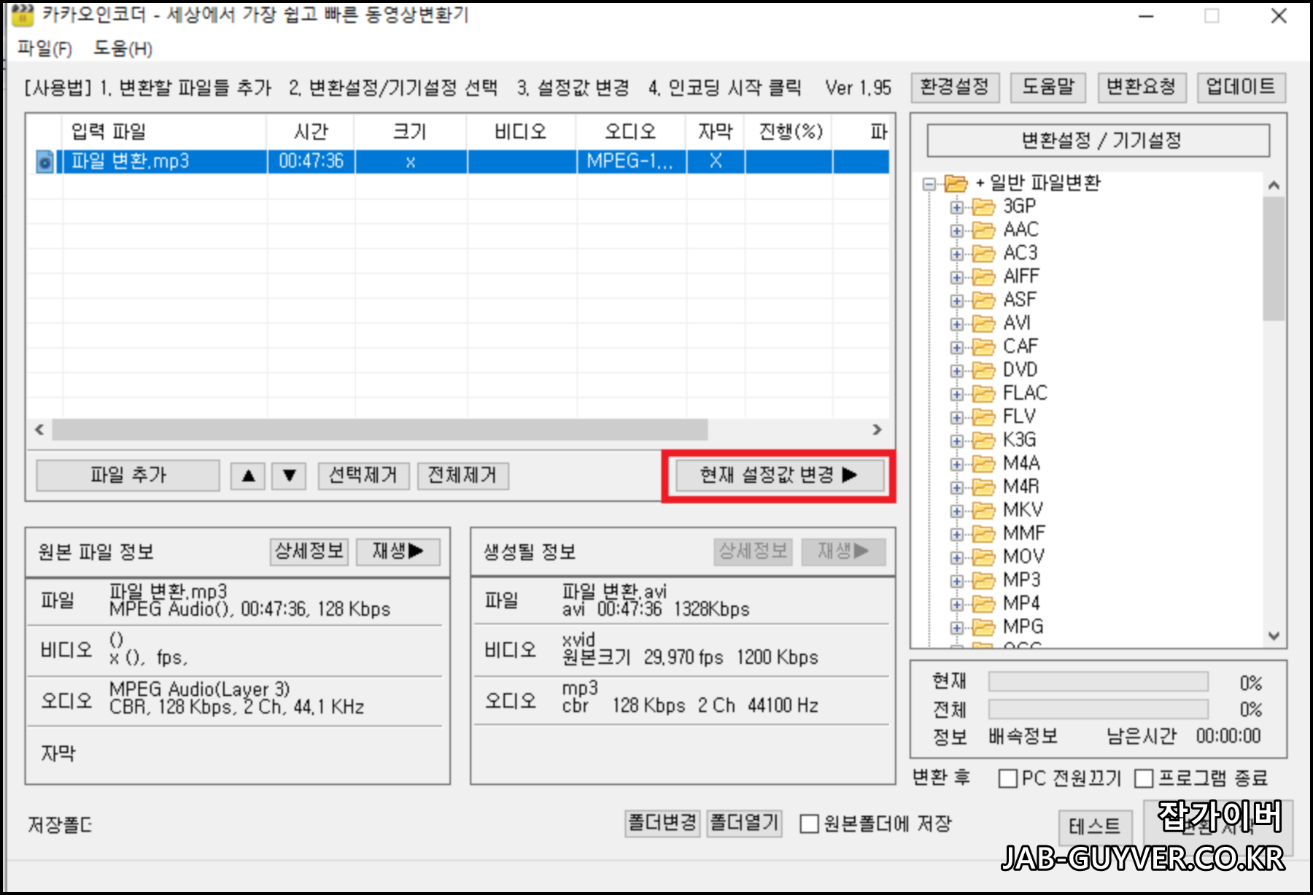Play the source file with 재생 button

coord(398,551)
